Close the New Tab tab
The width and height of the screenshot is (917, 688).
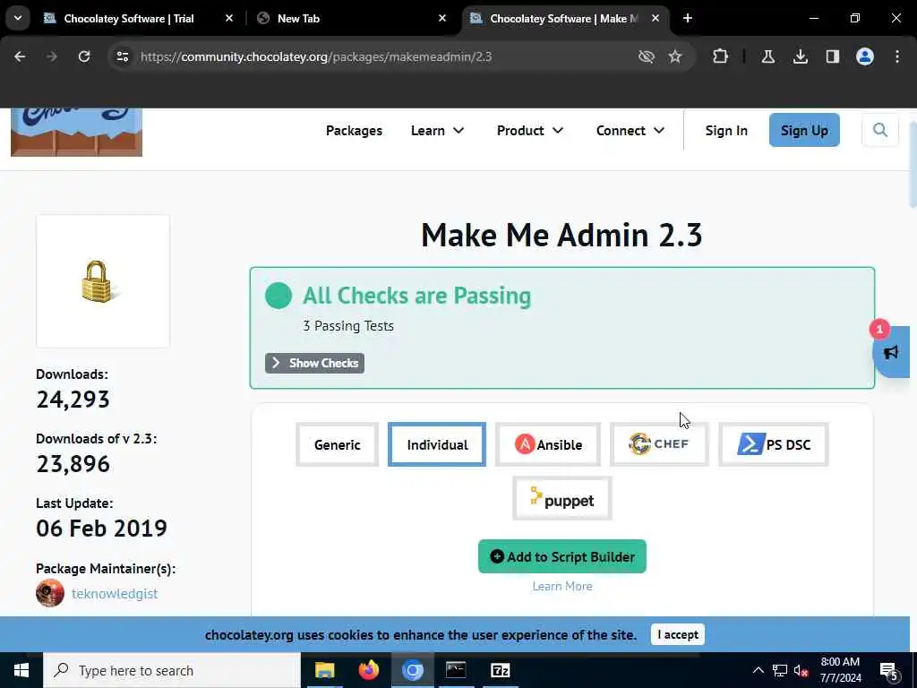(442, 18)
